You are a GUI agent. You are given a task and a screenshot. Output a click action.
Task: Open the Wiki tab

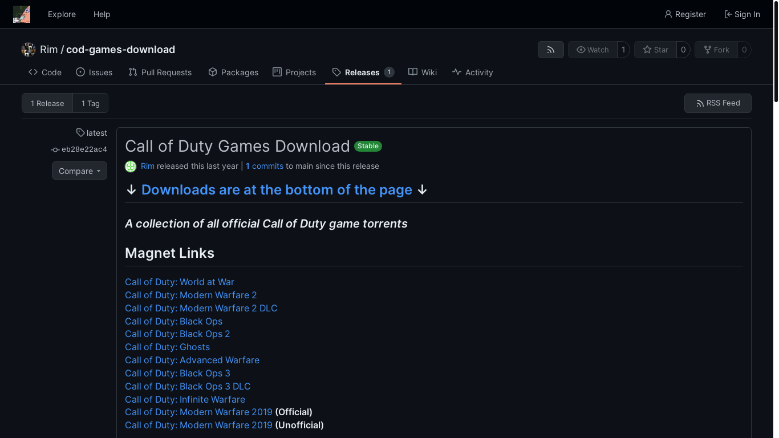point(423,72)
